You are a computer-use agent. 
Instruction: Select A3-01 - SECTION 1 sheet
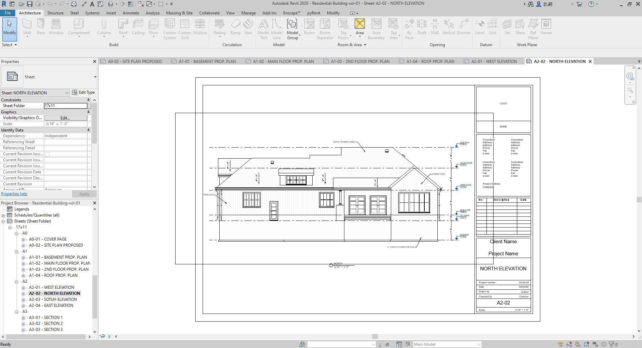pyautogui.click(x=46, y=318)
